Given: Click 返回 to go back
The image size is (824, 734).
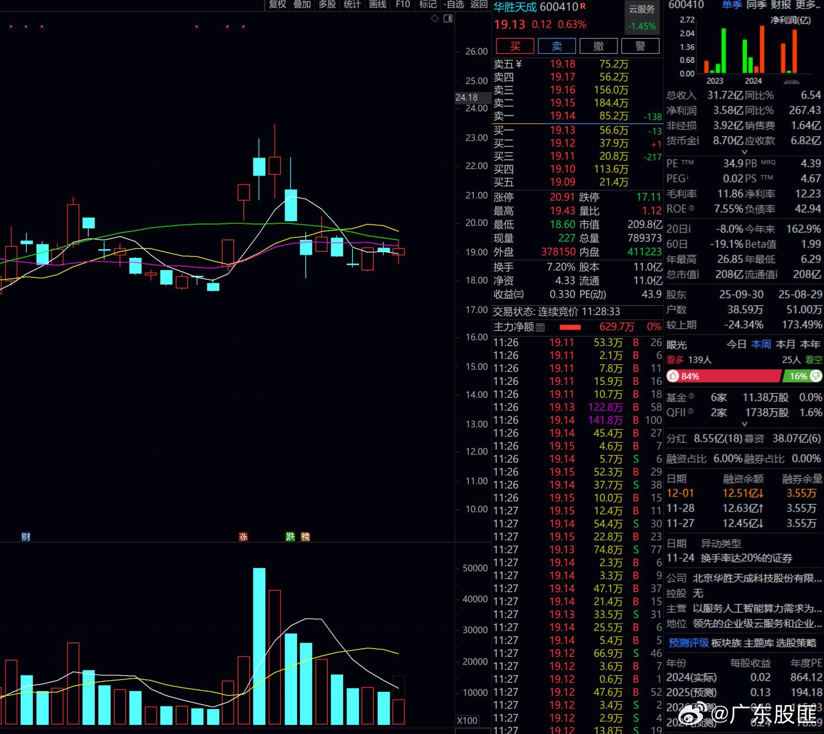Looking at the screenshot, I should coord(479,5).
